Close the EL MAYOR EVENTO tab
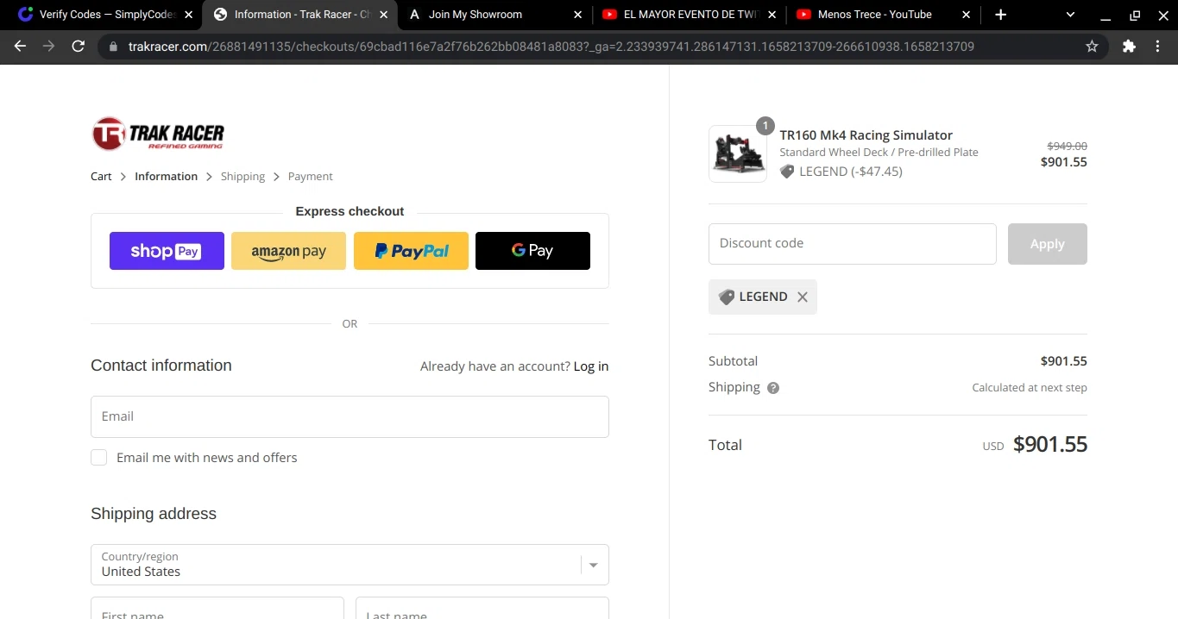This screenshot has width=1178, height=619. [x=772, y=15]
